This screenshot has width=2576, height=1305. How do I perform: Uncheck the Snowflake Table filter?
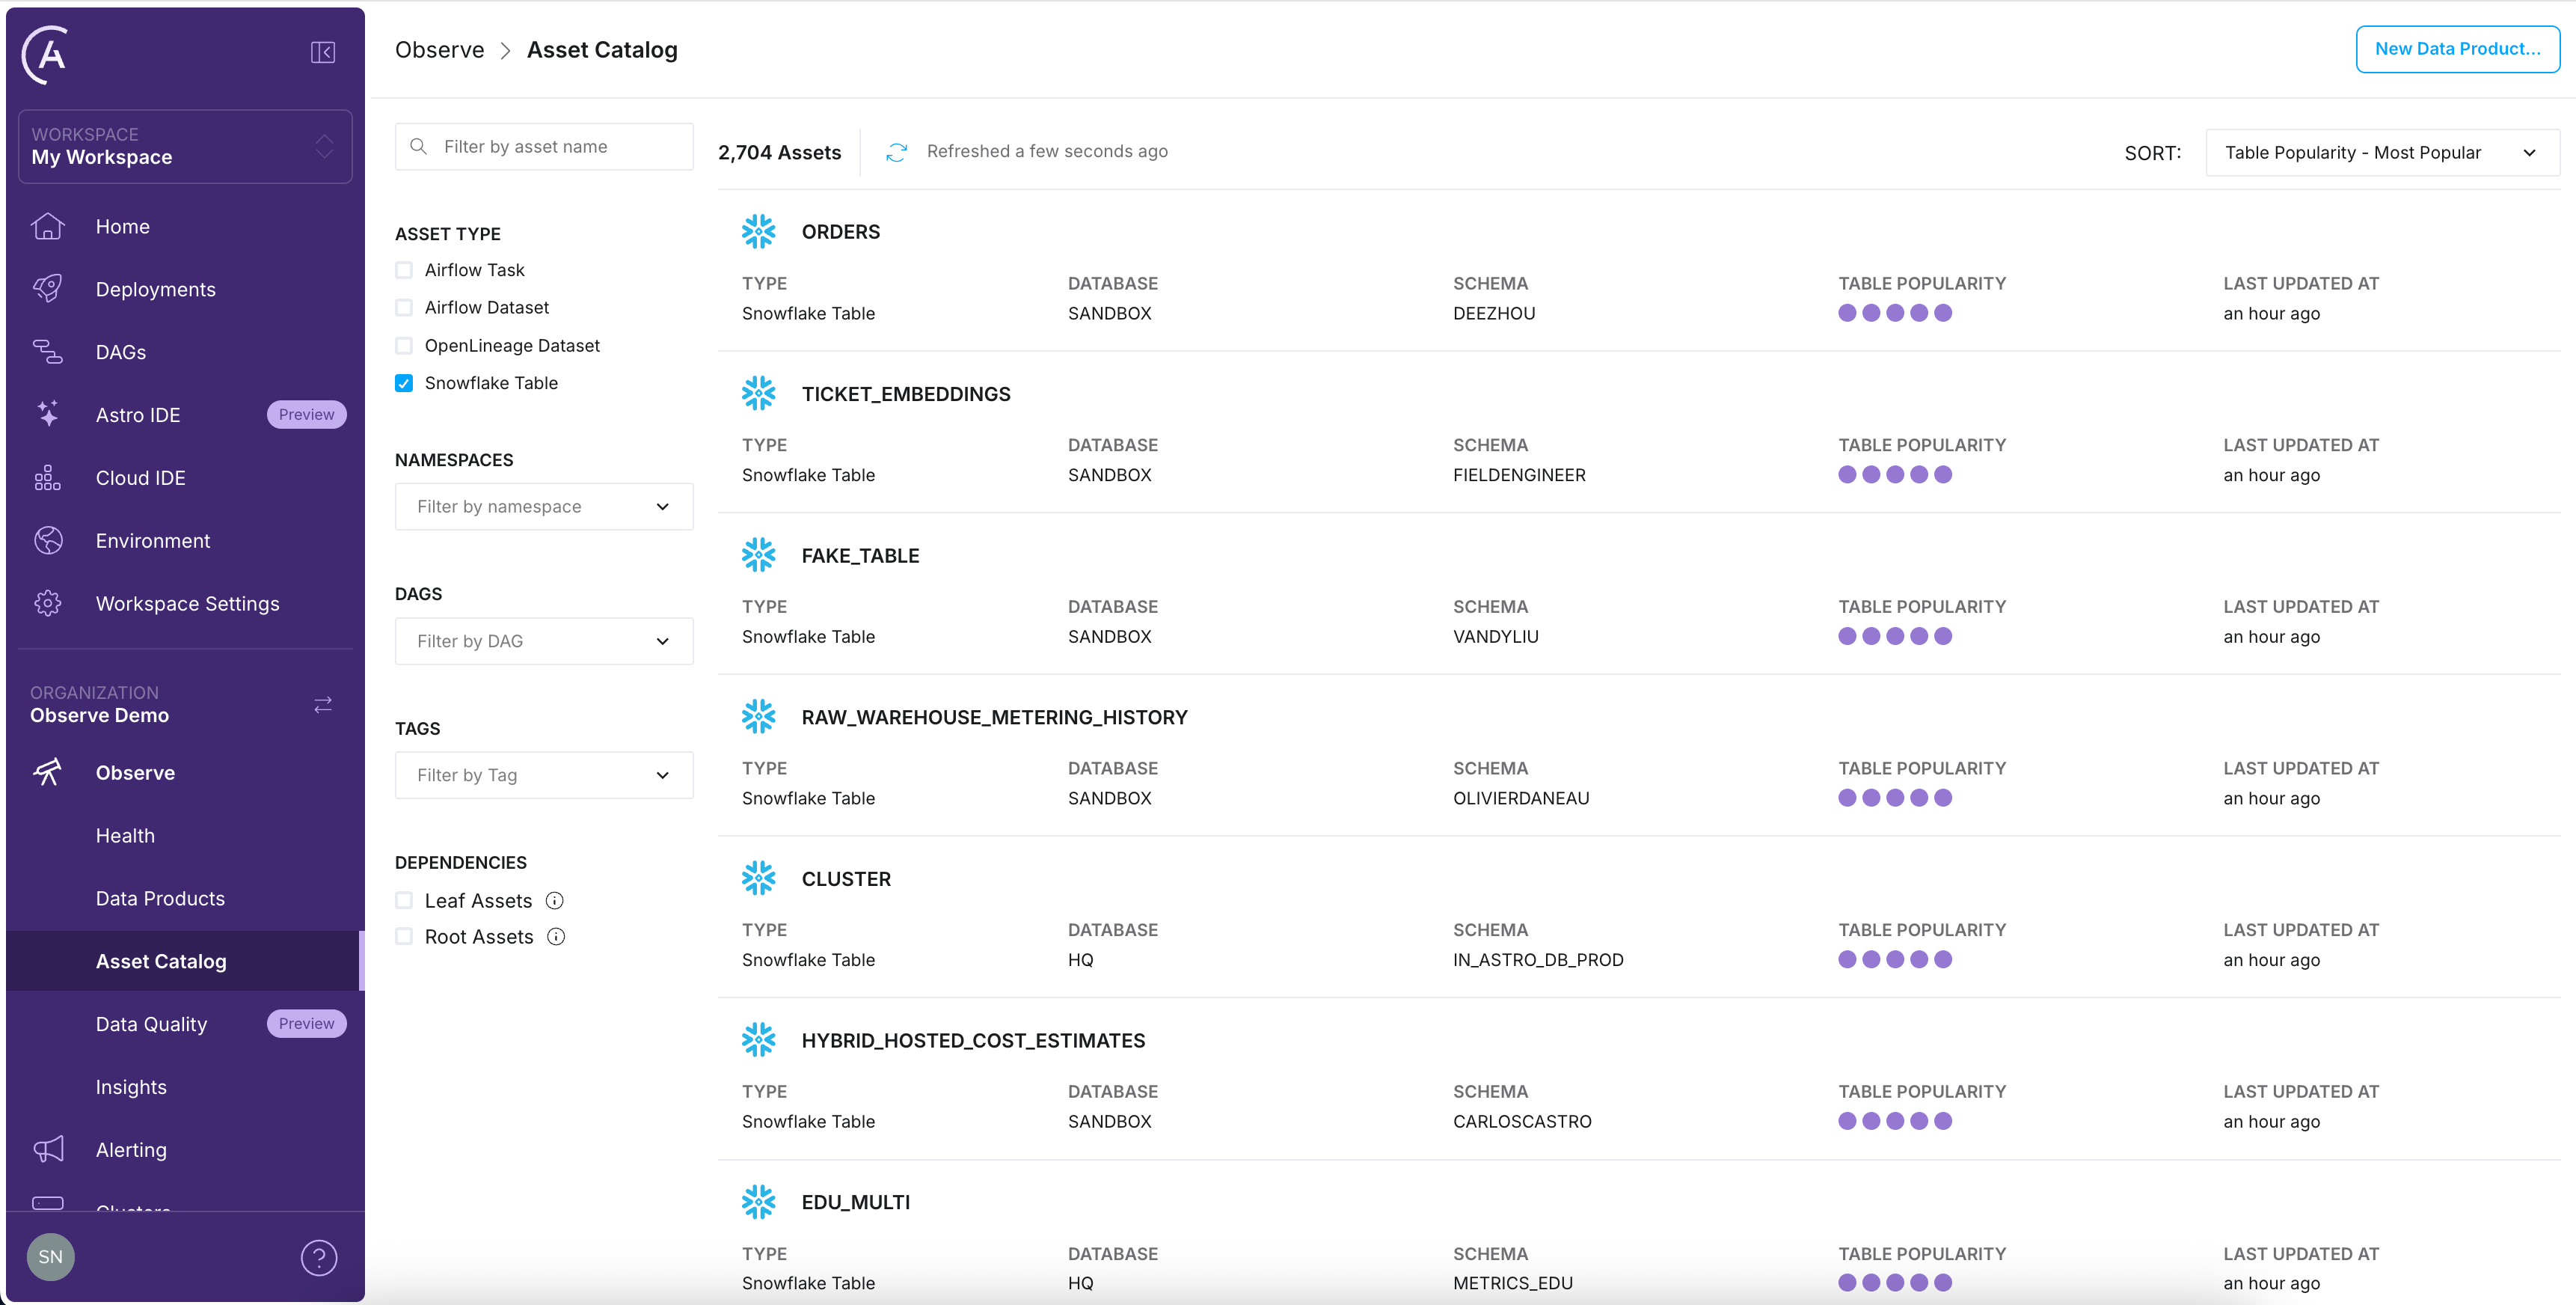click(x=404, y=383)
